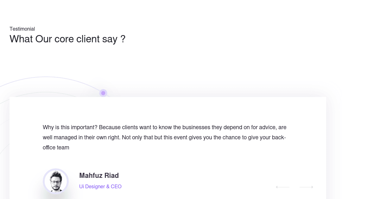The image size is (380, 199).
Task: Select the name Mahfuz Riad
Action: (x=99, y=176)
